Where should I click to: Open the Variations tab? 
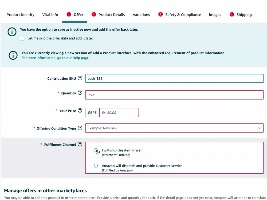[141, 15]
